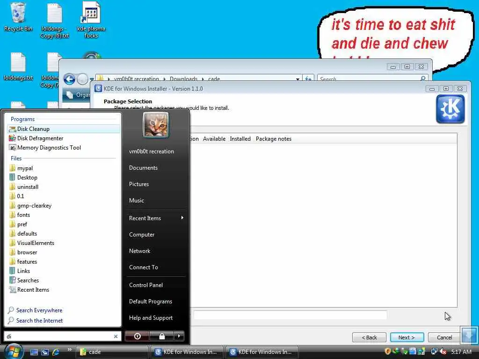The height and width of the screenshot is (359, 479).
Task: Launch Internet Explorer from quick launch
Action: click(56, 352)
